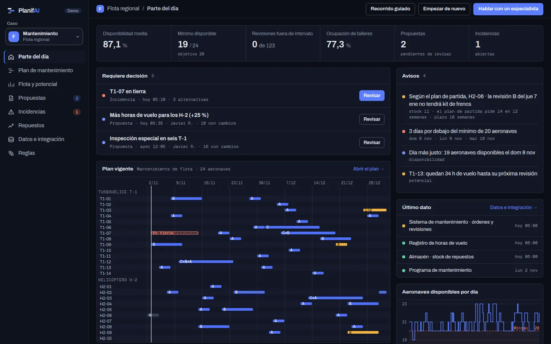Click Empezar de nuevo button

point(444,9)
